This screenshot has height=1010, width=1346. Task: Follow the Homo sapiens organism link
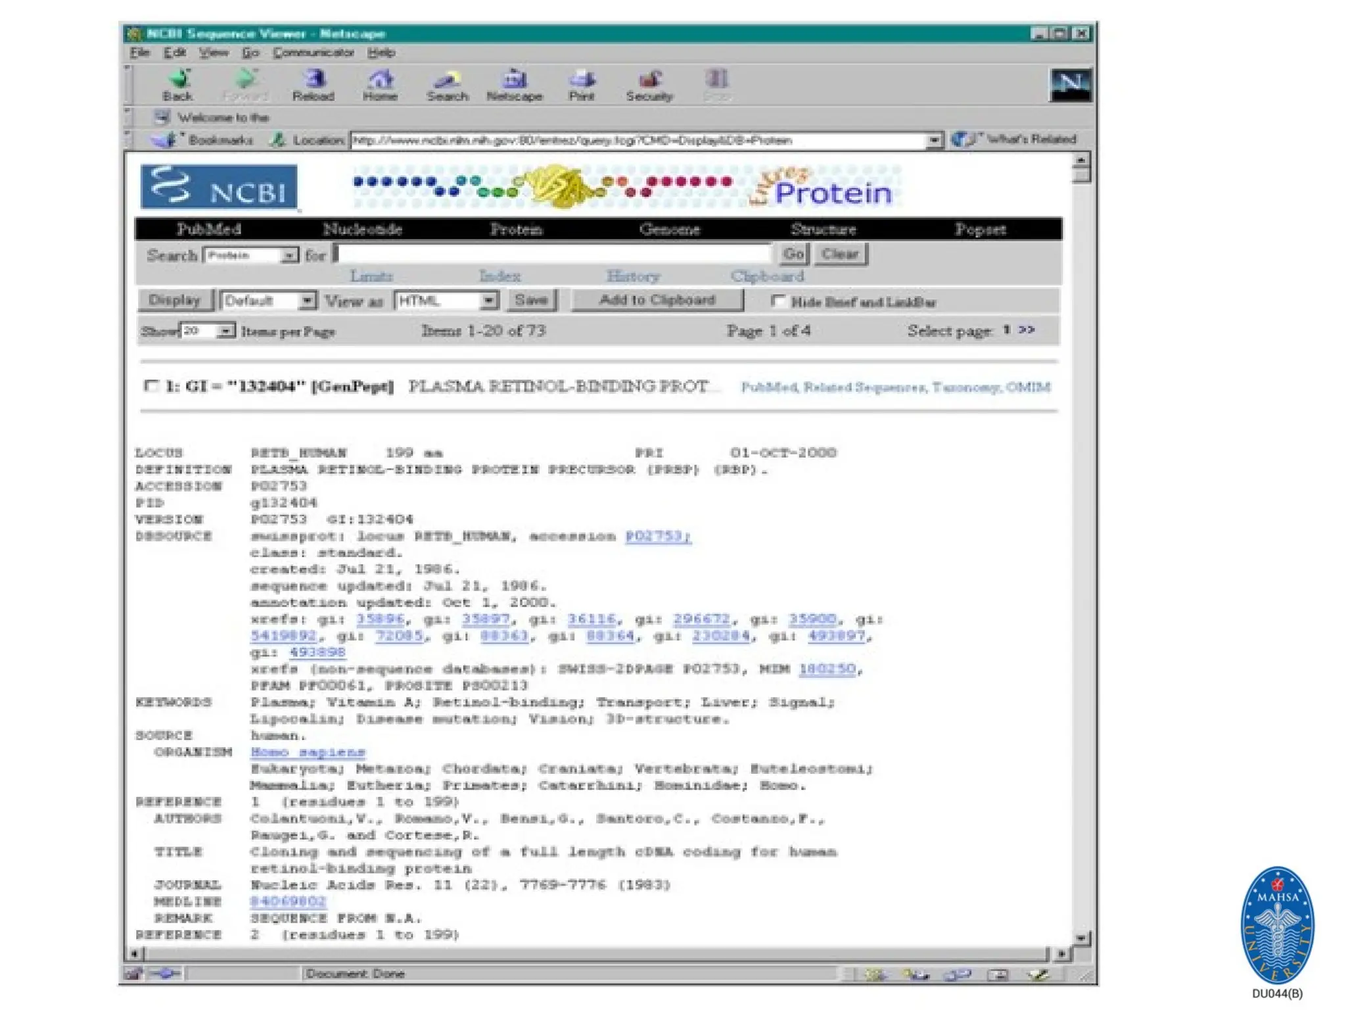pos(307,752)
